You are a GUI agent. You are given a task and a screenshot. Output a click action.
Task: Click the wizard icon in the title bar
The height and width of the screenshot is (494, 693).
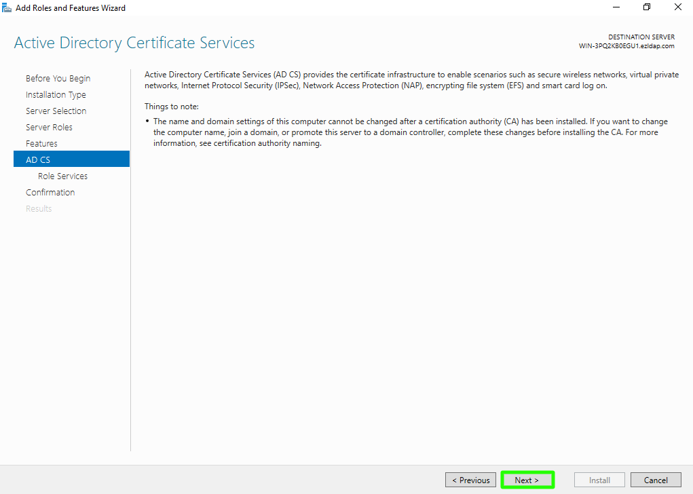coord(7,7)
